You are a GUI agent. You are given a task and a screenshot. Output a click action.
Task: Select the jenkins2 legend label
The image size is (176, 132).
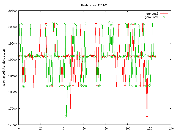point(151,13)
